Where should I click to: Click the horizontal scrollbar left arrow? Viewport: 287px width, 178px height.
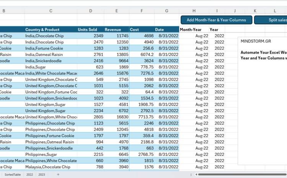click(x=196, y=175)
